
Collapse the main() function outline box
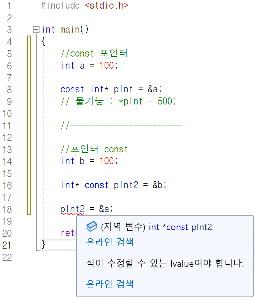pyautogui.click(x=36, y=30)
